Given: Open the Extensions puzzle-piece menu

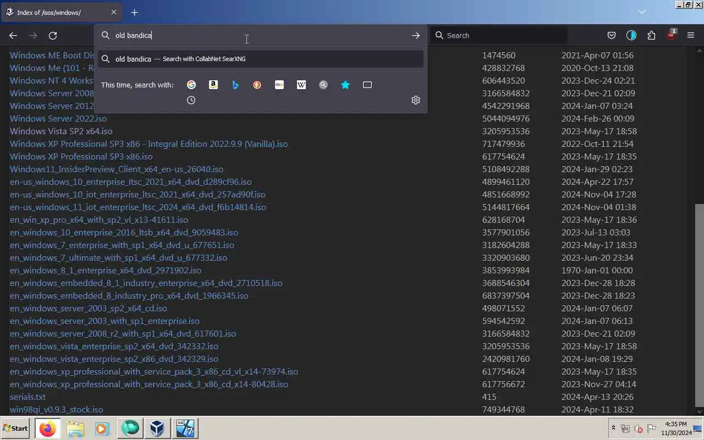Looking at the screenshot, I should (651, 35).
